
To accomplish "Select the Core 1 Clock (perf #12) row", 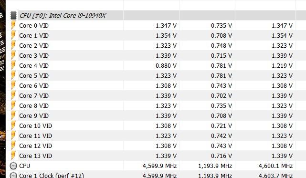I will [156, 175].
